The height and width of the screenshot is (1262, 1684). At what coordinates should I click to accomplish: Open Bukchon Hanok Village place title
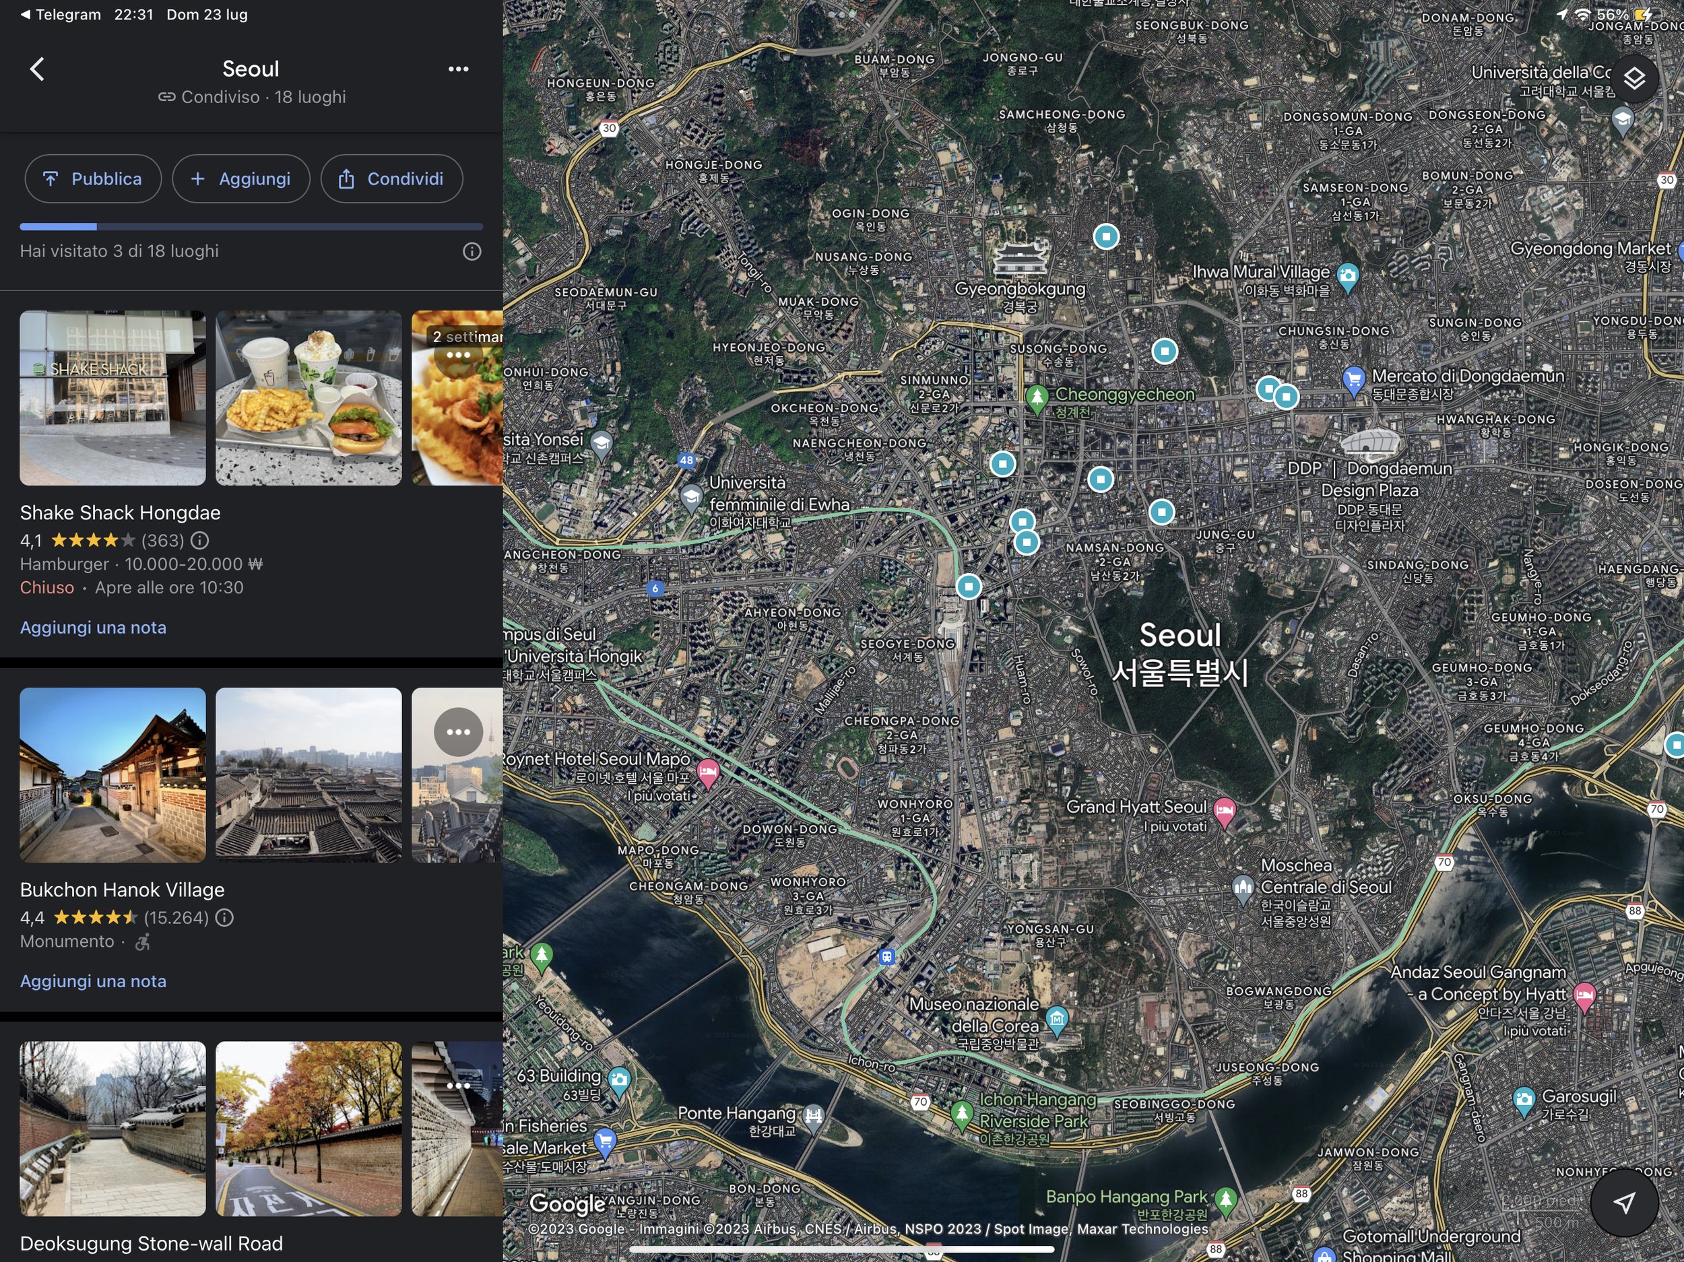[122, 890]
